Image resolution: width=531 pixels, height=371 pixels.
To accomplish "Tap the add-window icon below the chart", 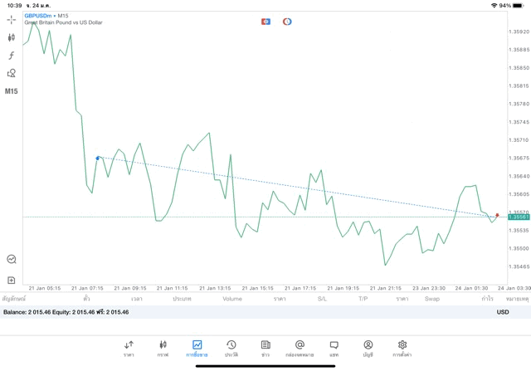I will [12, 281].
